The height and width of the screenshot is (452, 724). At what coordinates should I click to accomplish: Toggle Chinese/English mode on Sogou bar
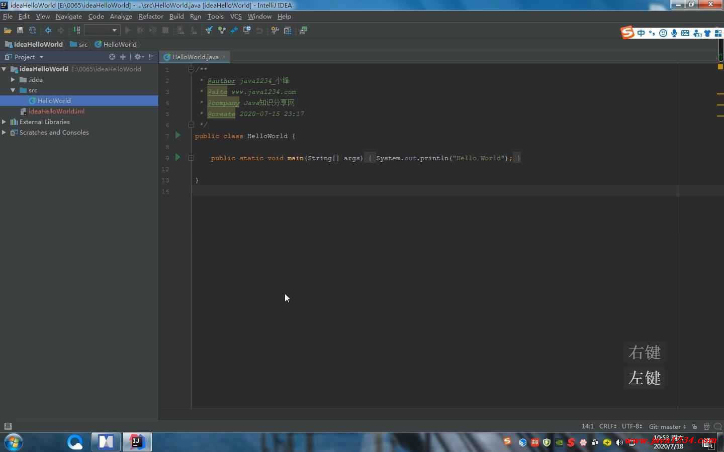pyautogui.click(x=641, y=33)
